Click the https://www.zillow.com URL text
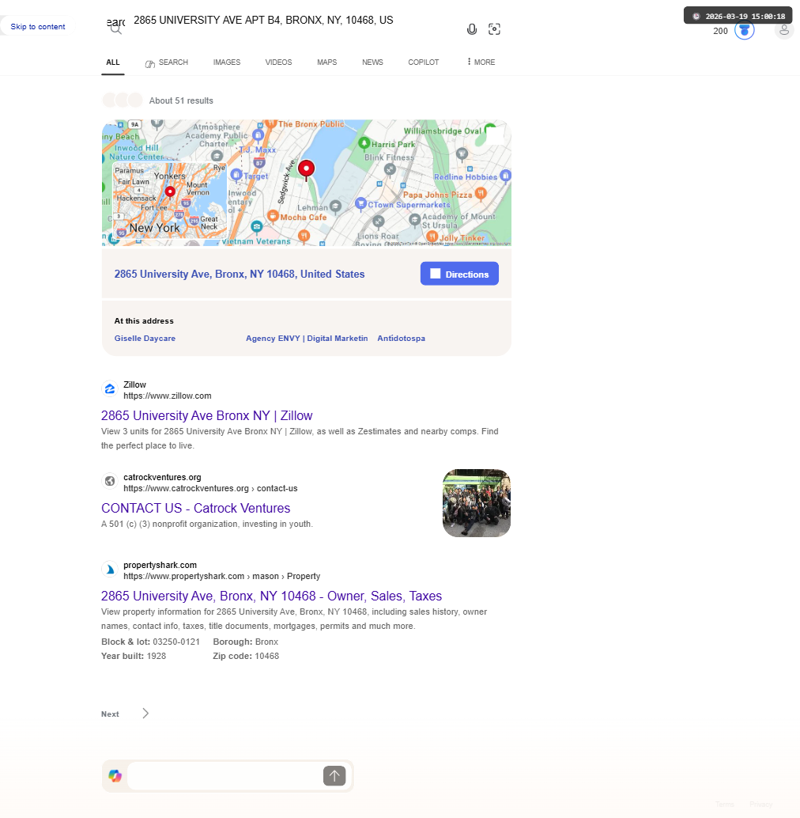 point(168,396)
